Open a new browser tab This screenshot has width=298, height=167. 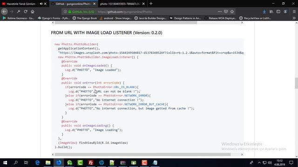151,4
